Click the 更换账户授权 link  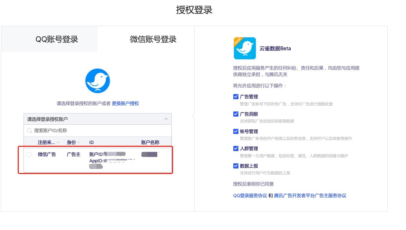(x=125, y=103)
